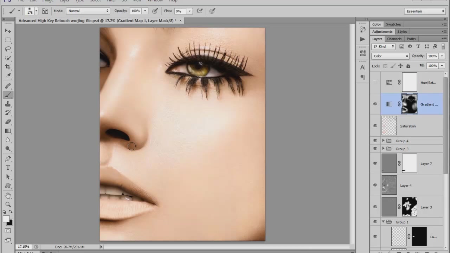Open the Adjustments tab

point(382,32)
